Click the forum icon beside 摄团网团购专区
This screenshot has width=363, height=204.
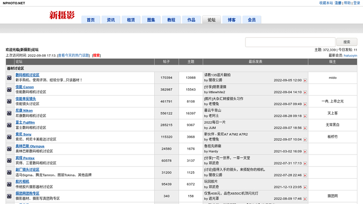point(9,196)
